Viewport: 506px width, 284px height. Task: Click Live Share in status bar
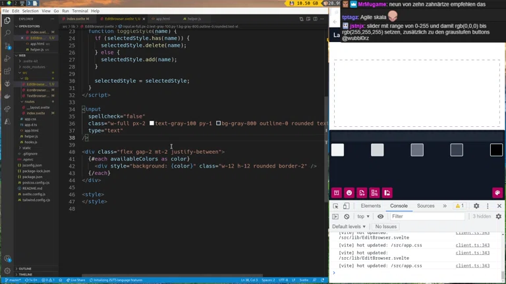tap(76, 280)
